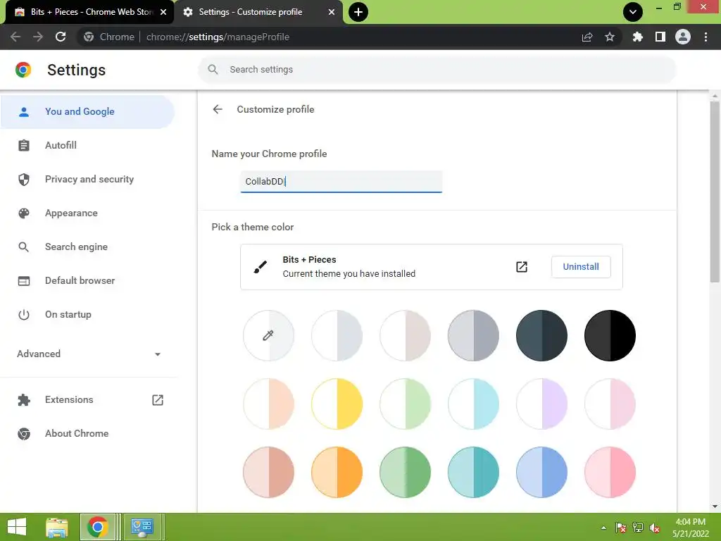Bookmark this page with the star icon
The width and height of the screenshot is (721, 541).
(x=610, y=37)
